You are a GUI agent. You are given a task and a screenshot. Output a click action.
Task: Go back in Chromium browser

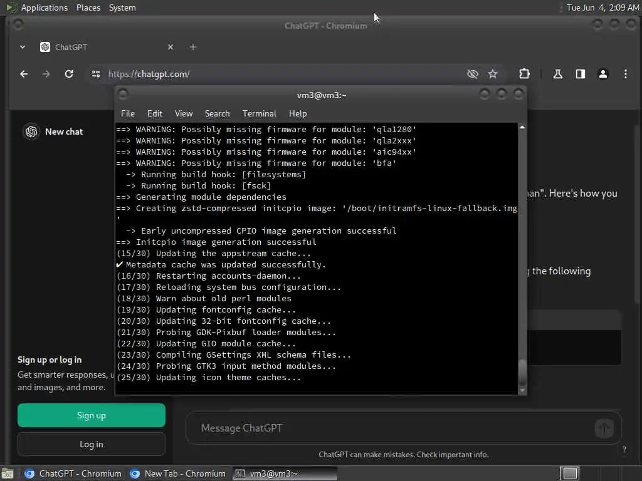tap(24, 74)
